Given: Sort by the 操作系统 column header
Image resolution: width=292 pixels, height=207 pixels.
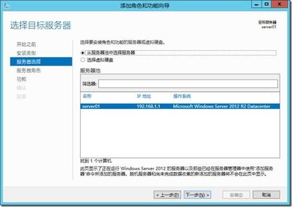Looking at the screenshot, I should click(x=182, y=96).
